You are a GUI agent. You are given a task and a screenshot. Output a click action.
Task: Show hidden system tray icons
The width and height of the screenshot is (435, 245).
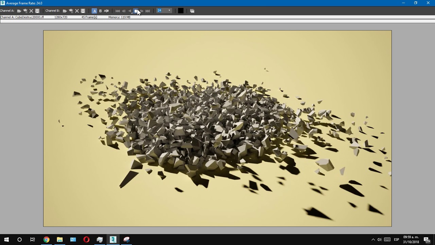coord(373,240)
